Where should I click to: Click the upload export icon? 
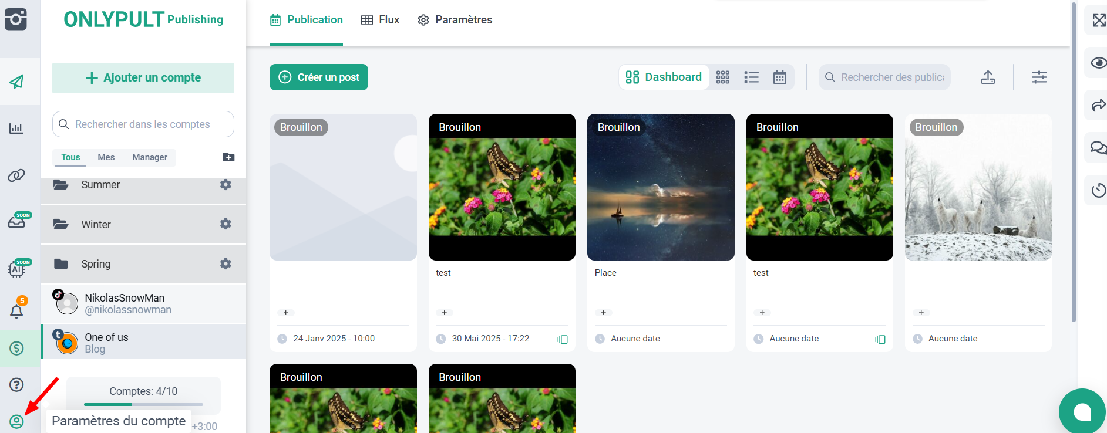(988, 77)
